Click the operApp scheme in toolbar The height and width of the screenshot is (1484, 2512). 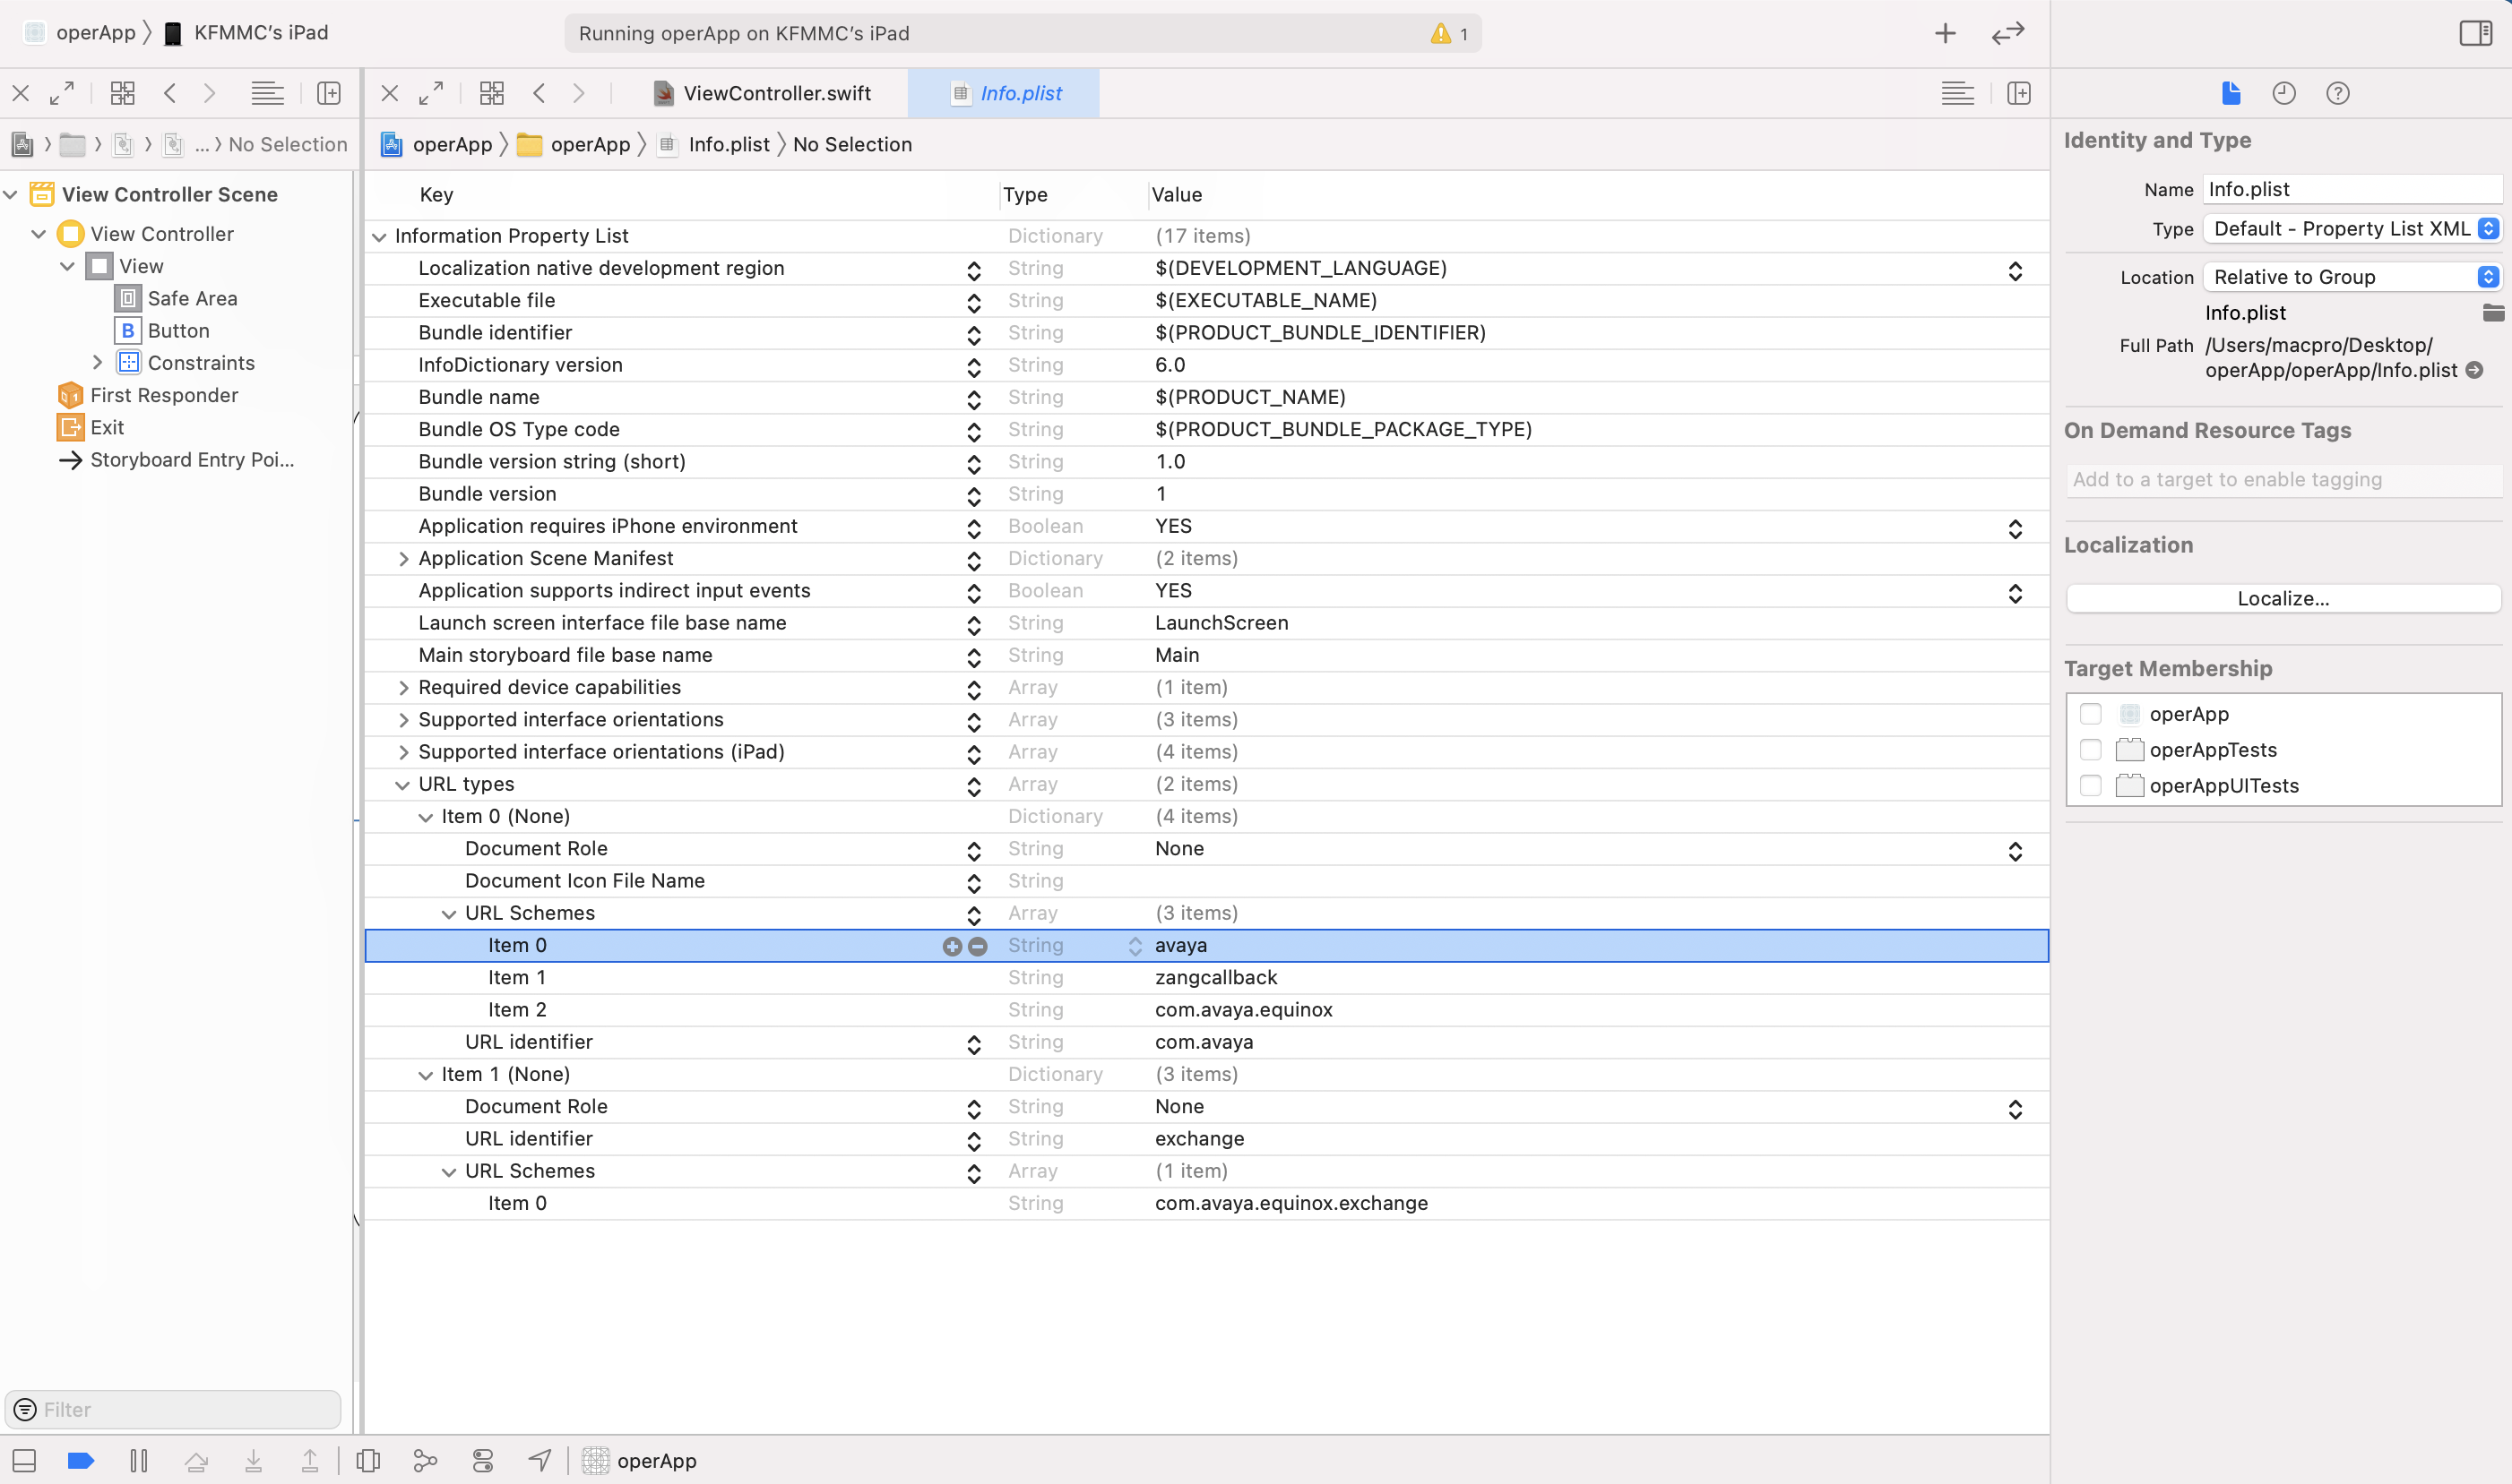81,33
